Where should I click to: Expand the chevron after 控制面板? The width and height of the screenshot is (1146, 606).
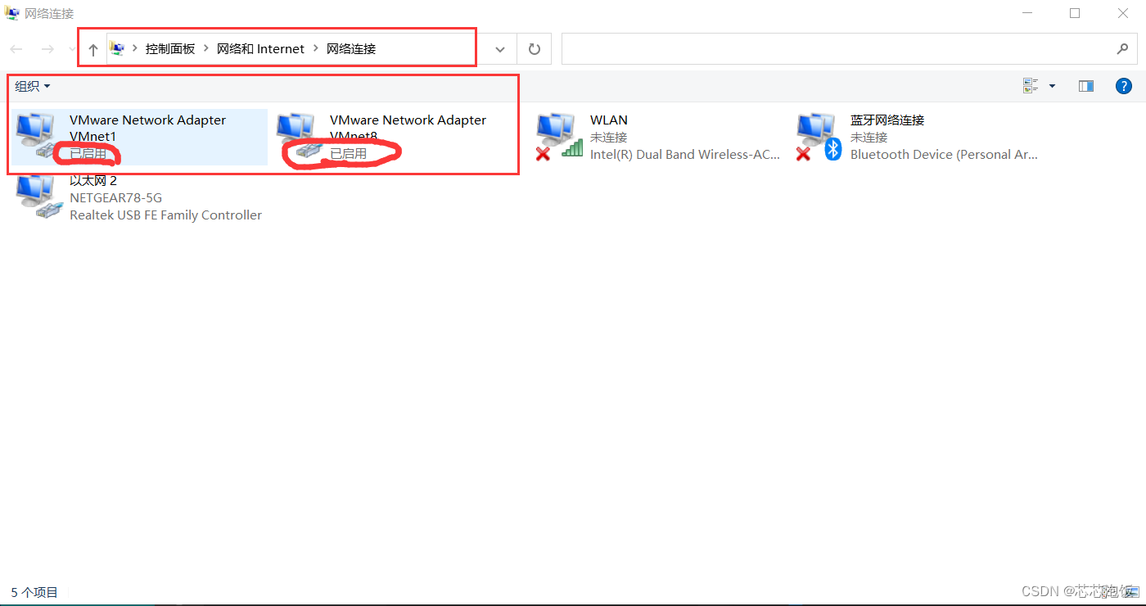point(205,49)
